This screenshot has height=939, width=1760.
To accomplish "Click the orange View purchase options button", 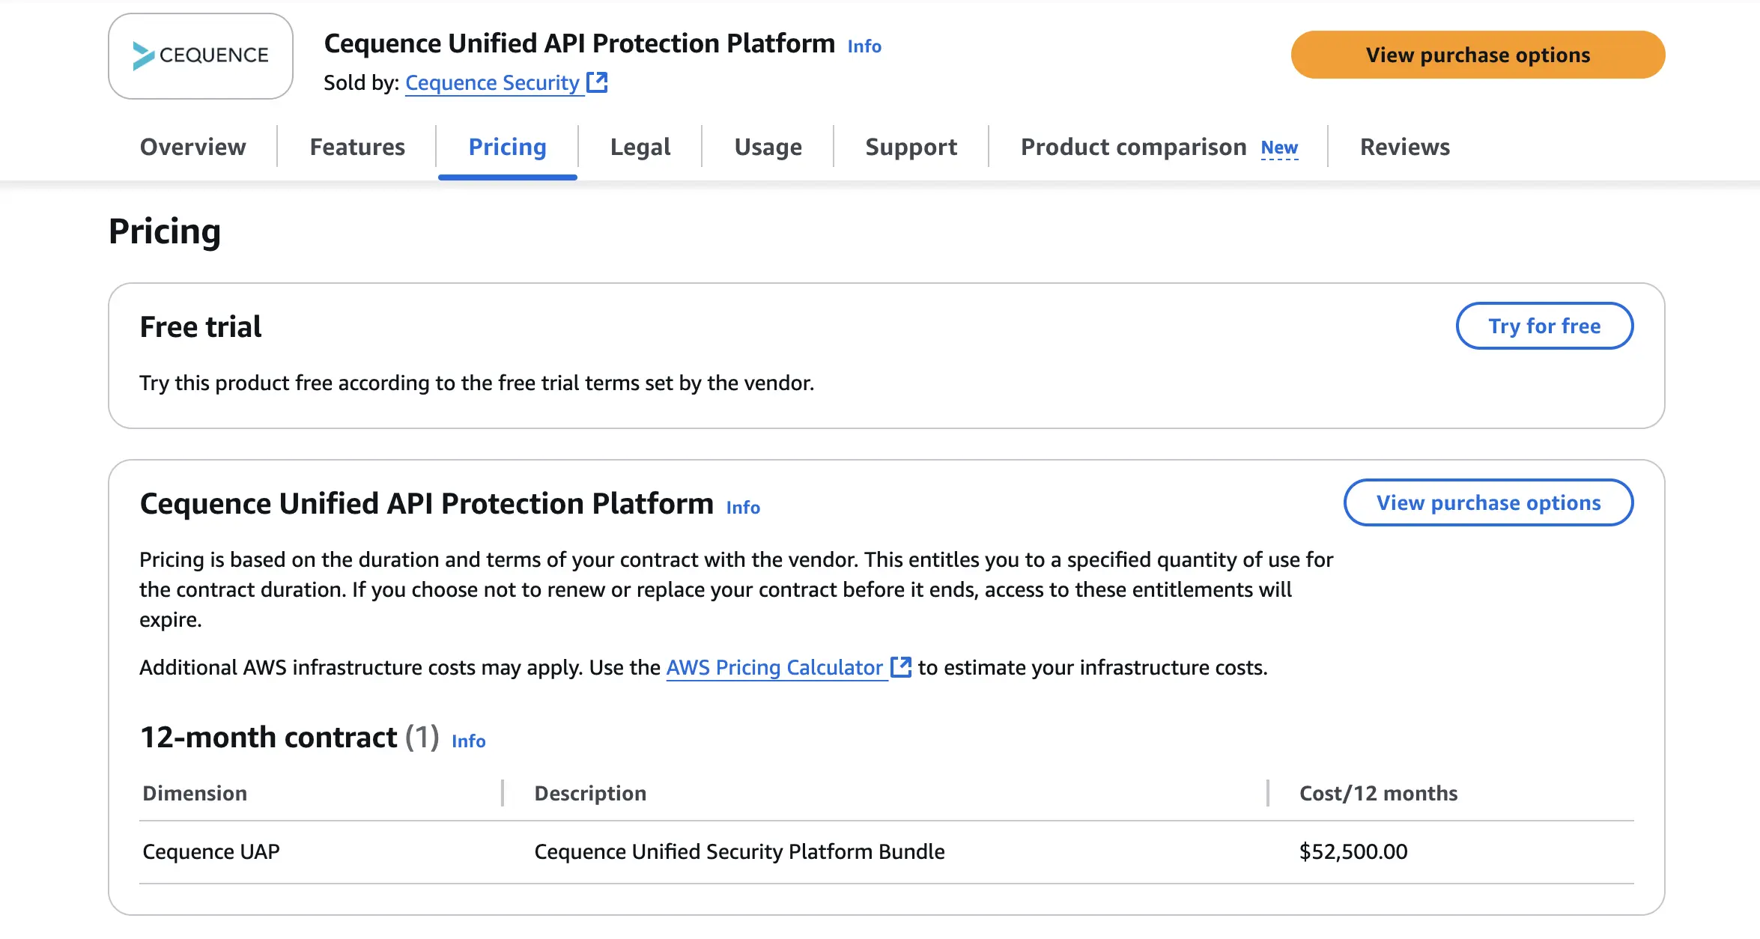I will coord(1477,54).
